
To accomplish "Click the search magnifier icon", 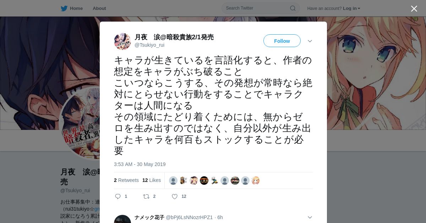I will [293, 8].
